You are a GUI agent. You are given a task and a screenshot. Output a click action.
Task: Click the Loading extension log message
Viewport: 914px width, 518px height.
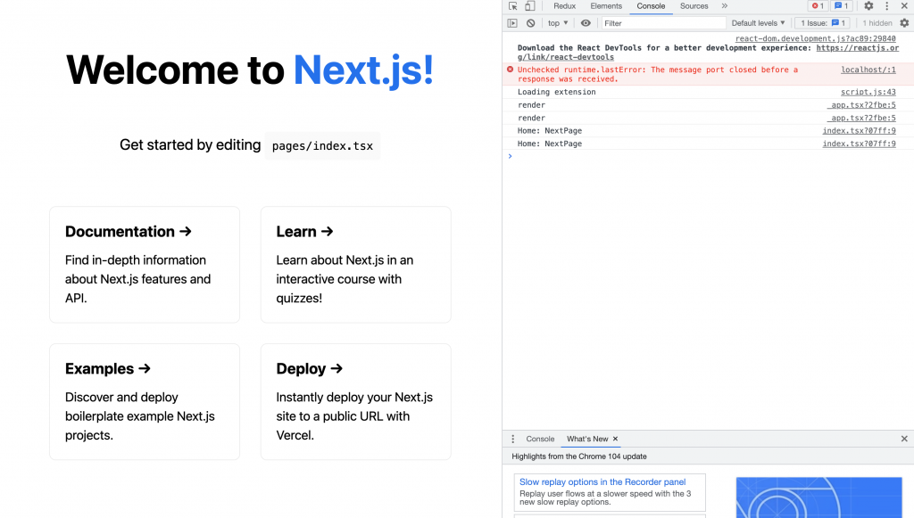pyautogui.click(x=557, y=92)
